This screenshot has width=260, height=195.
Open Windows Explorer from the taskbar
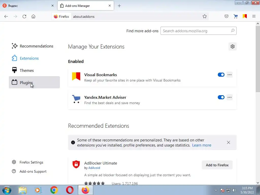pos(23,190)
